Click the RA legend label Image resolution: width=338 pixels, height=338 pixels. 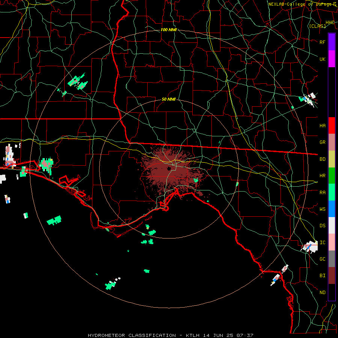coord(323,193)
